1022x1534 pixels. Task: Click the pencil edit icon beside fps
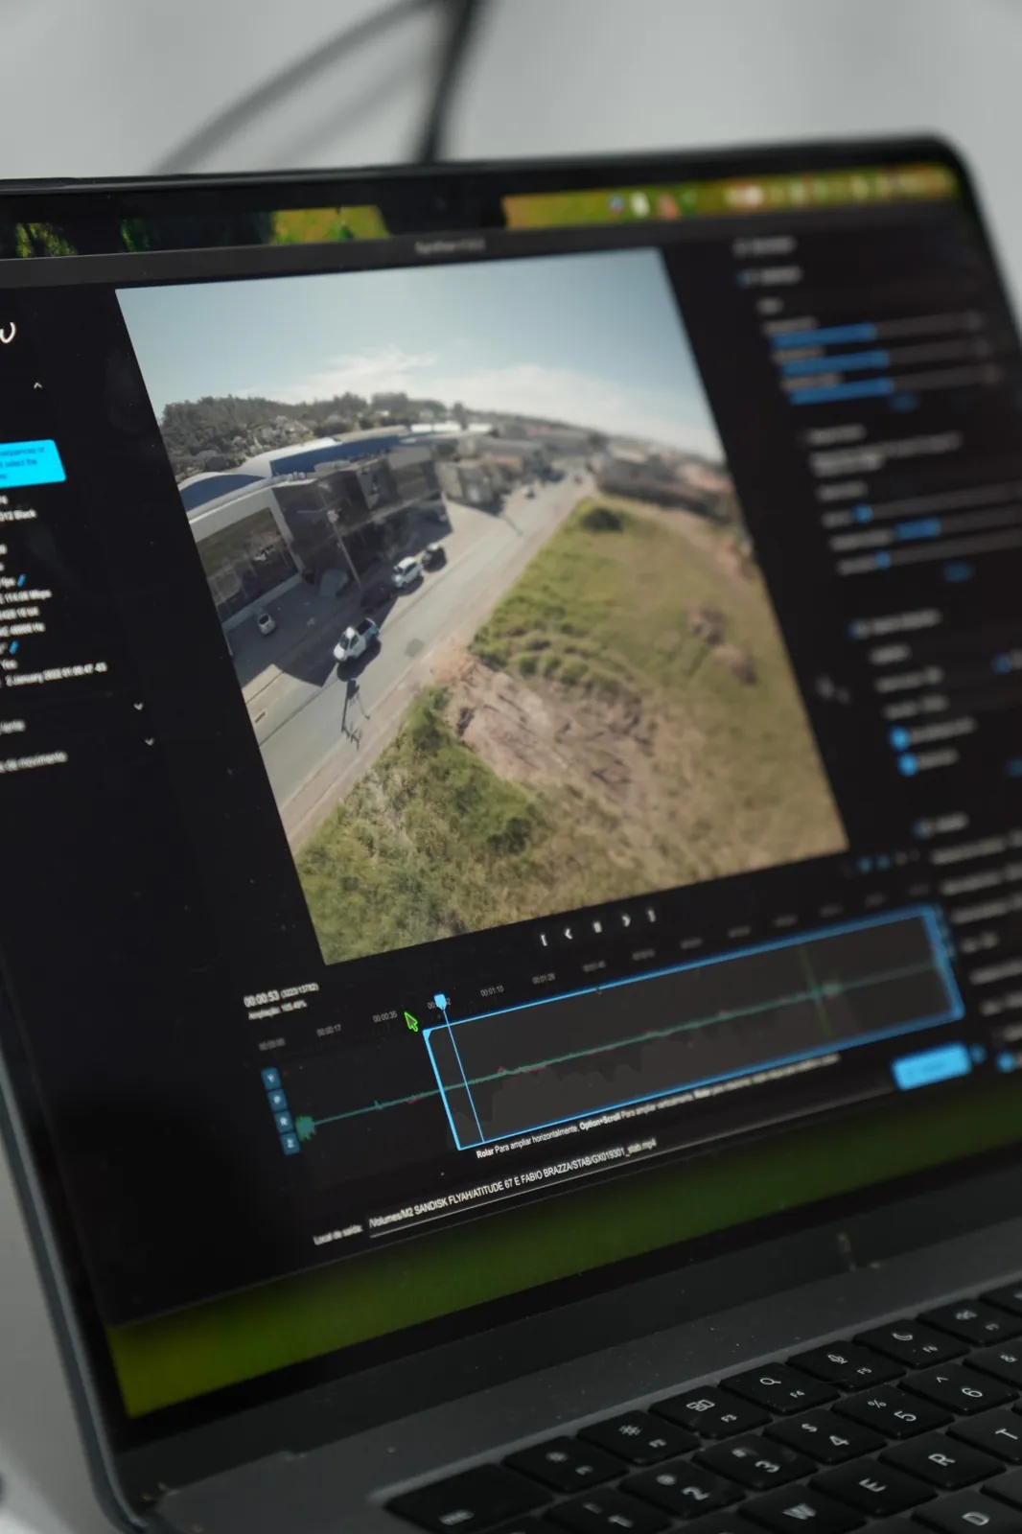(21, 582)
